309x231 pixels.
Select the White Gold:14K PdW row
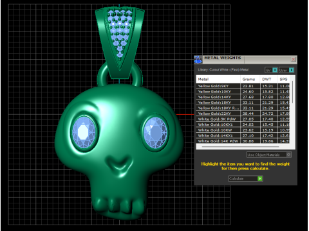(243, 141)
